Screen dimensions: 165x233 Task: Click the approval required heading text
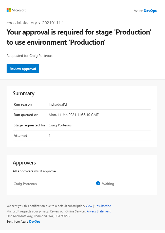(x=79, y=37)
